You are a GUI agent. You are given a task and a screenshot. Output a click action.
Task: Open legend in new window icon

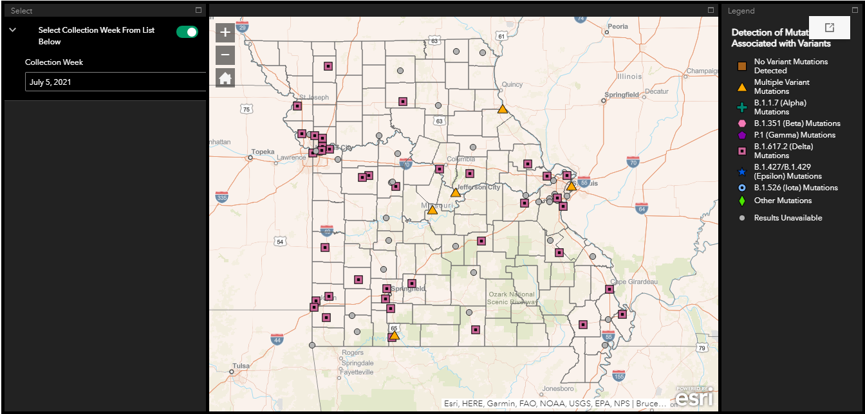click(x=830, y=28)
